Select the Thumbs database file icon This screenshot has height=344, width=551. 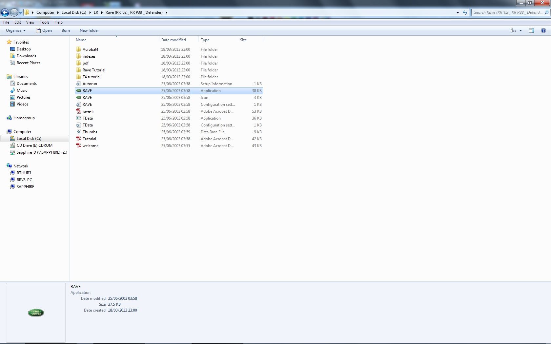click(78, 132)
